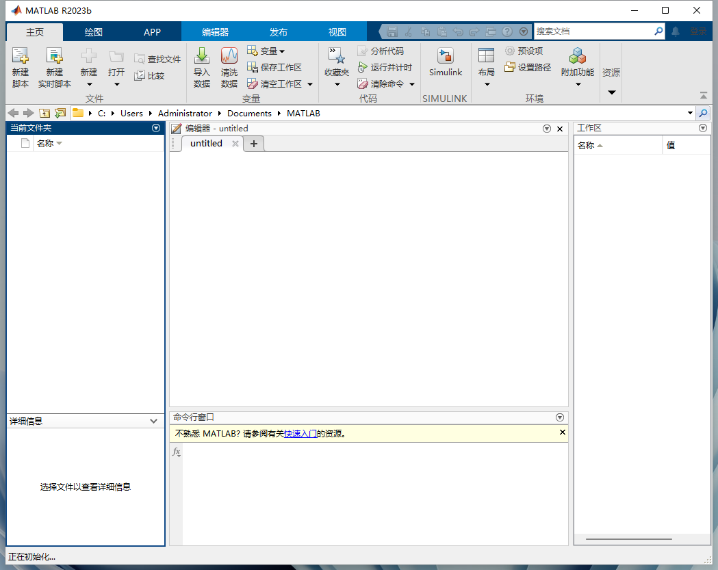The height and width of the screenshot is (570, 718).
Task: Click in the command window input area
Action: click(374, 493)
